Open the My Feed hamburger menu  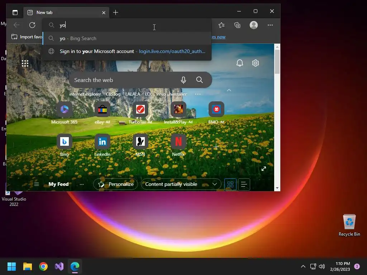pyautogui.click(x=37, y=184)
